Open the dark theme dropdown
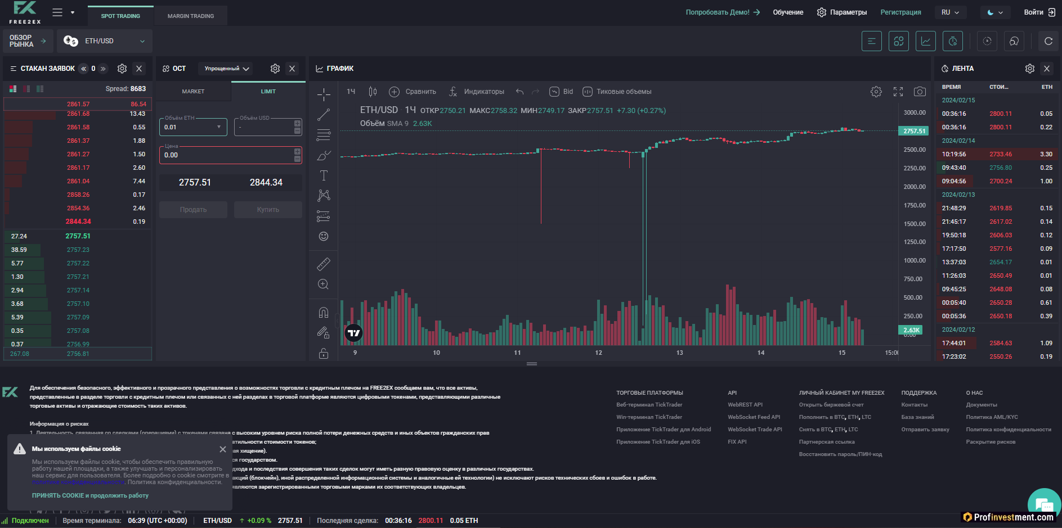This screenshot has width=1062, height=528. tap(996, 12)
